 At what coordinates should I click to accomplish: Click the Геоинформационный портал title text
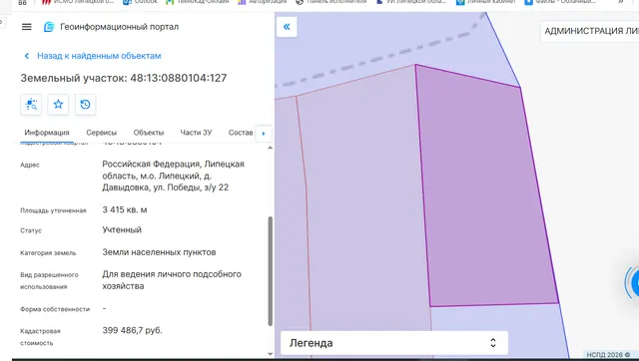click(120, 27)
